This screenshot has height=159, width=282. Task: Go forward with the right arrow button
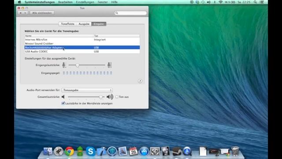coord(26,13)
